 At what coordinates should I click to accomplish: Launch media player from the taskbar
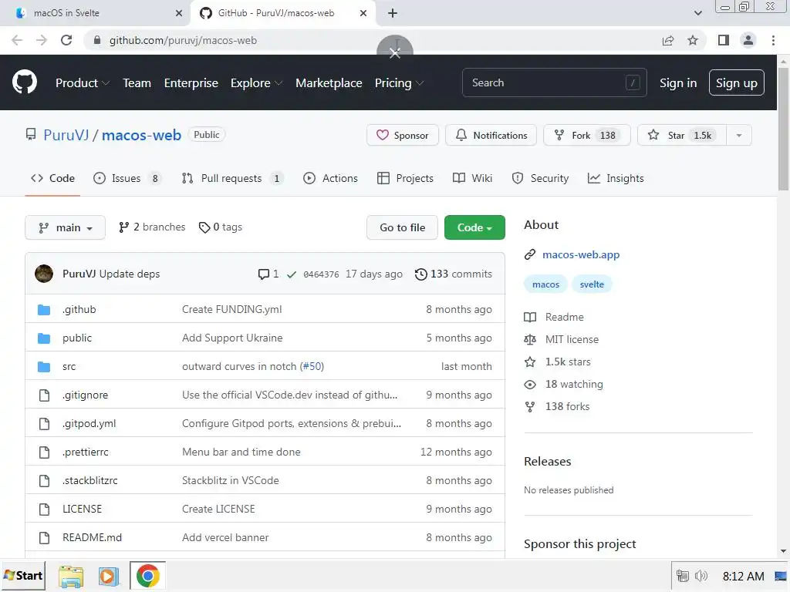[108, 577]
